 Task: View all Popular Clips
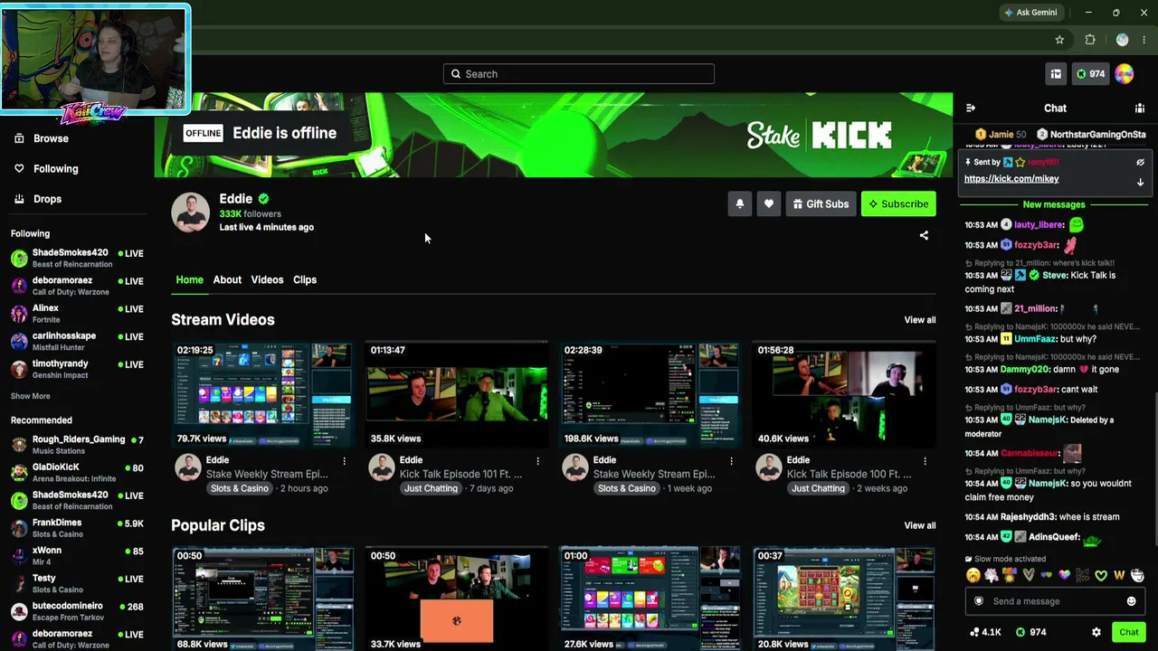[x=920, y=526]
